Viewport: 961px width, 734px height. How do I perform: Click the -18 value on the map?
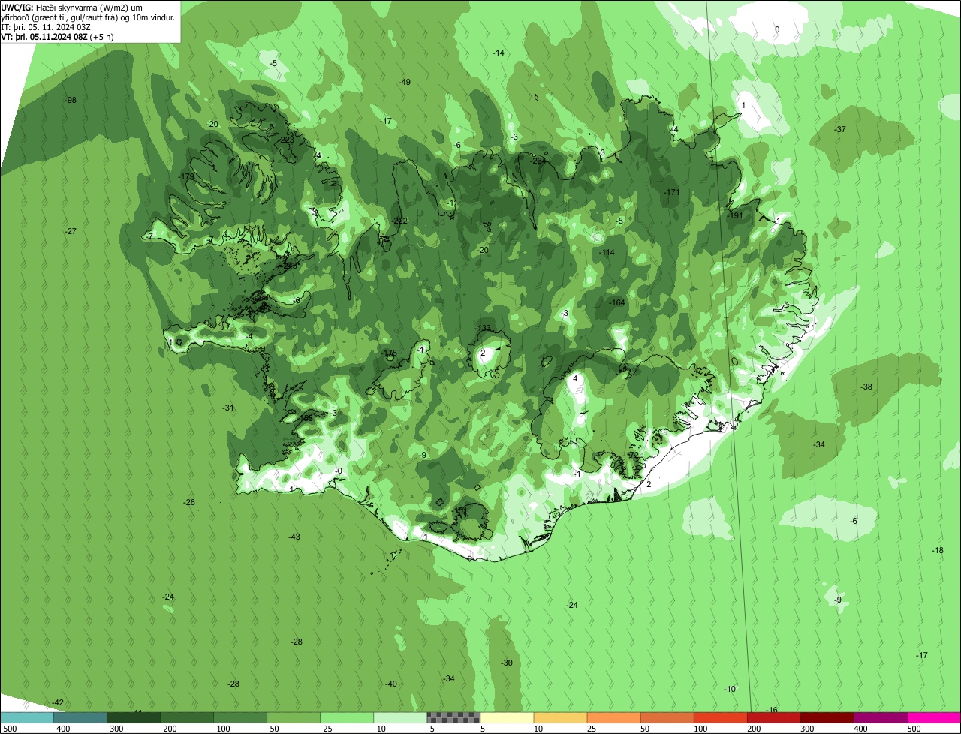(x=938, y=550)
